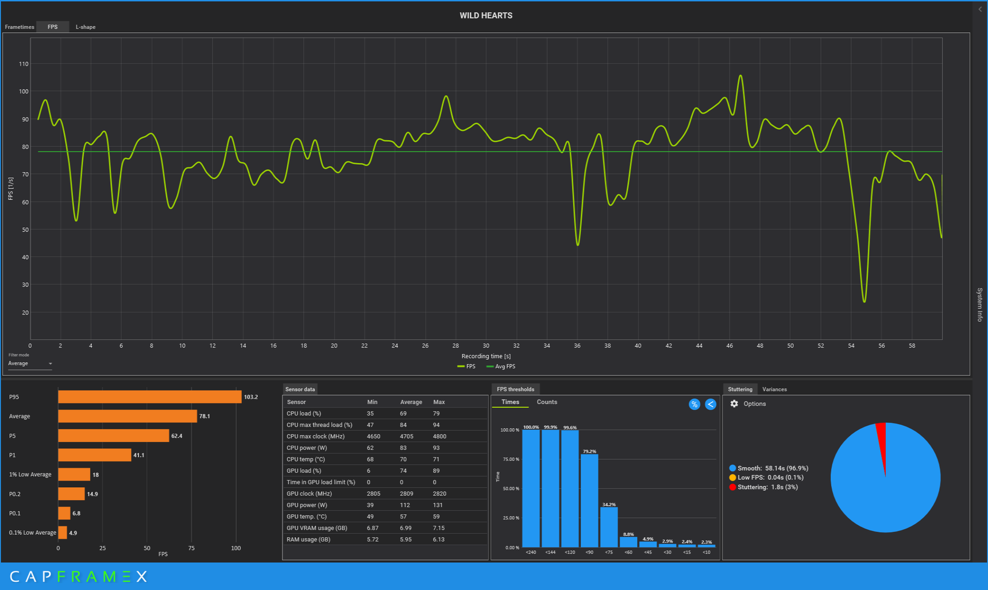The width and height of the screenshot is (988, 590).
Task: Select the CPU load (%) row
Action: (x=385, y=413)
